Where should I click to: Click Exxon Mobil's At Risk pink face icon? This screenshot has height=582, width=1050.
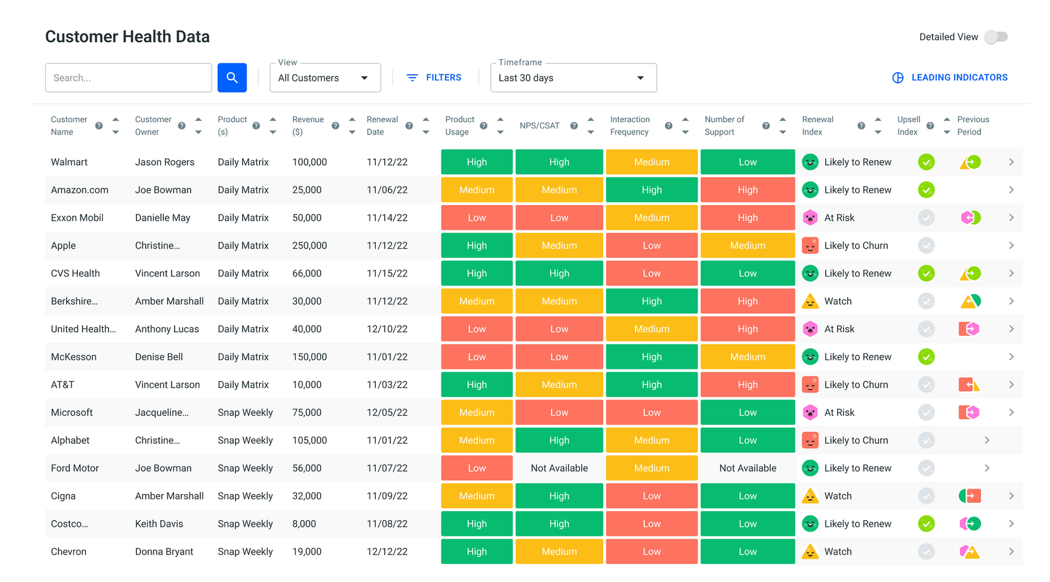(810, 217)
